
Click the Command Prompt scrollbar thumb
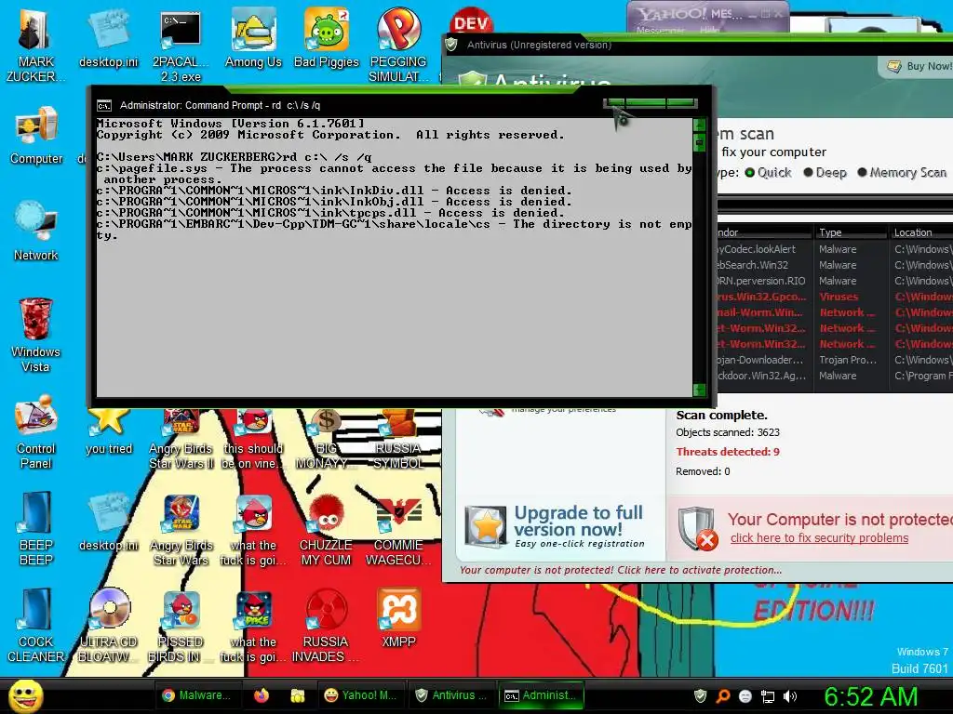coord(699,142)
